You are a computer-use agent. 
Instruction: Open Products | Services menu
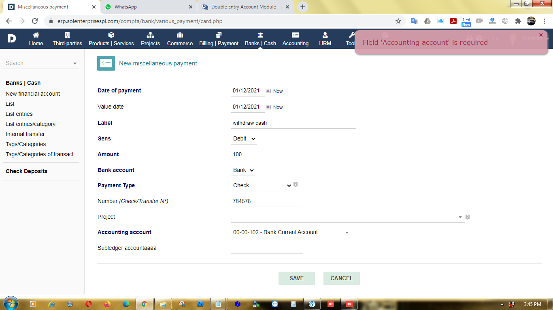click(111, 39)
